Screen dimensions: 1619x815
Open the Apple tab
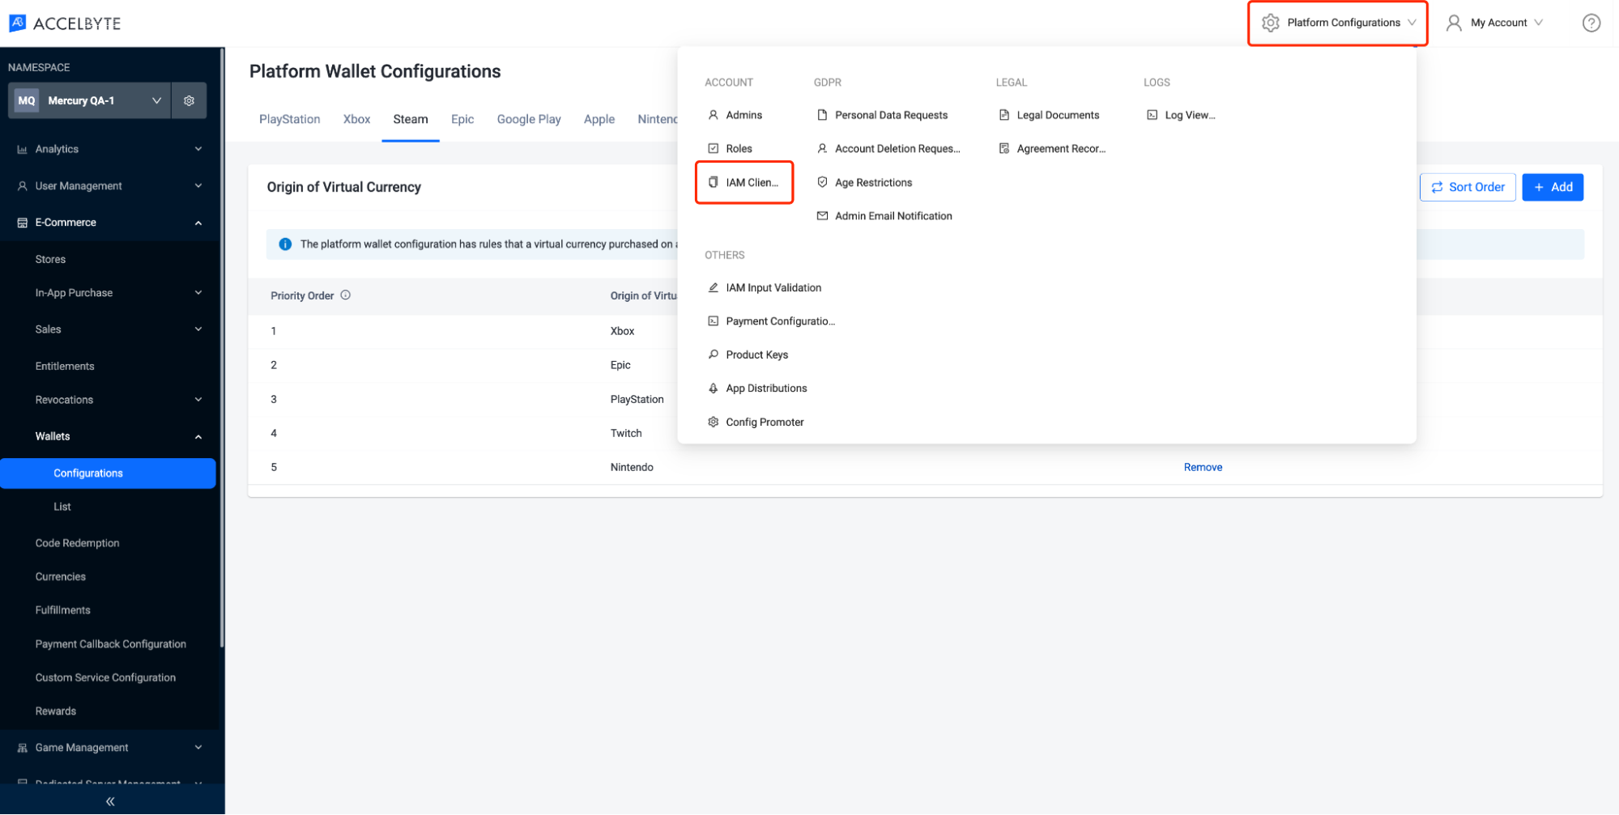click(x=599, y=119)
